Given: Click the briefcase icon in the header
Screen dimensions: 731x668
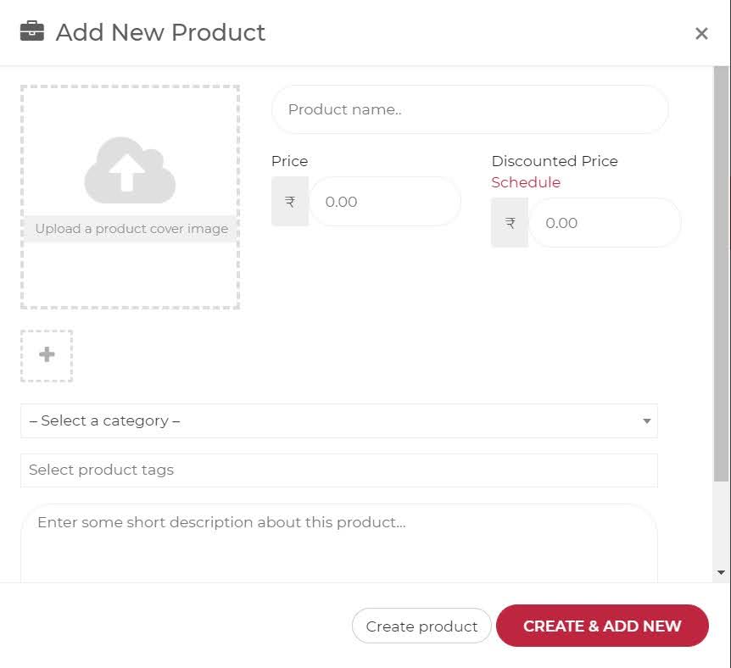Looking at the screenshot, I should 32,32.
